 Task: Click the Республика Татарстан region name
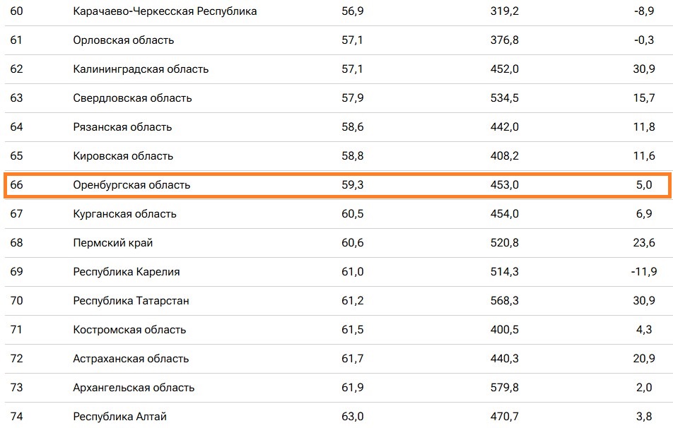(131, 301)
